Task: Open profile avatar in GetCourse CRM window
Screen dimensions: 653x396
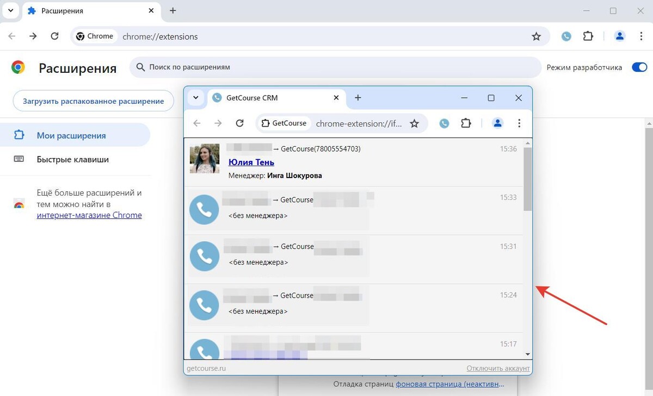Action: (497, 123)
